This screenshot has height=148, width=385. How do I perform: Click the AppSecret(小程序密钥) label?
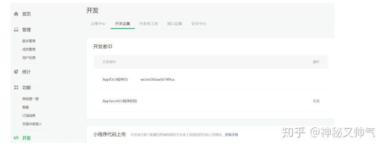(120, 101)
